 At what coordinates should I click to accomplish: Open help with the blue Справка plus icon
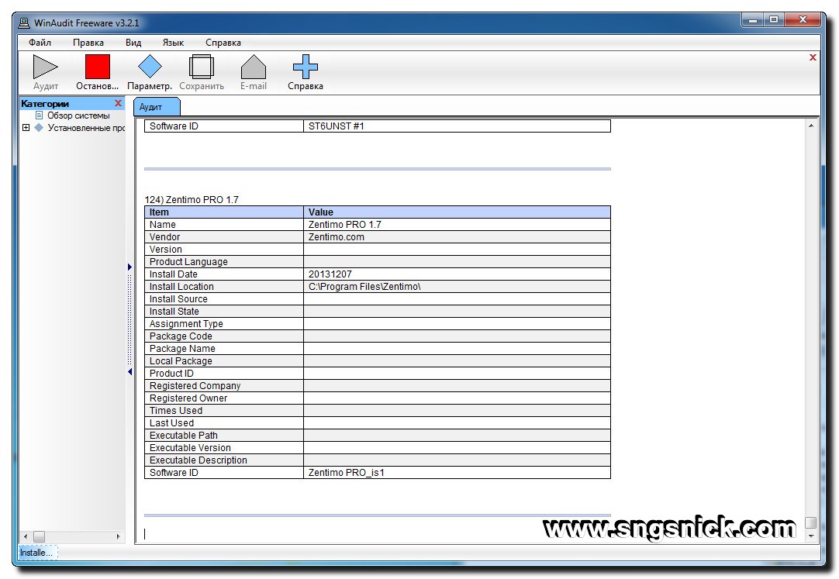pyautogui.click(x=305, y=67)
